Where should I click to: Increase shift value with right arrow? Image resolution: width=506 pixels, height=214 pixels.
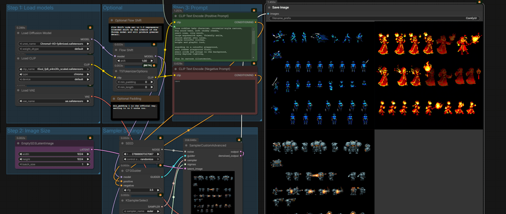point(152,61)
